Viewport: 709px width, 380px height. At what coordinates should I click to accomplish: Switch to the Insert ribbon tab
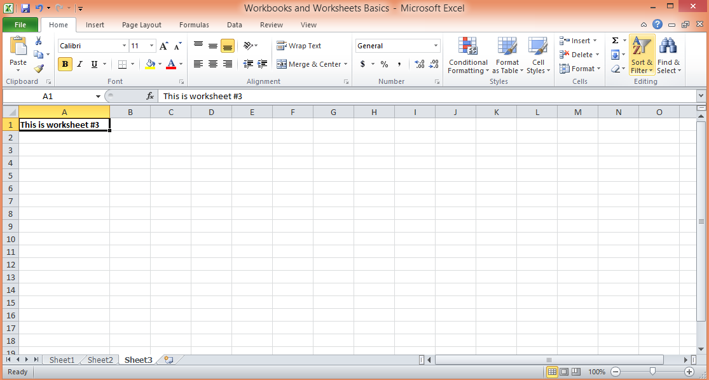click(95, 25)
